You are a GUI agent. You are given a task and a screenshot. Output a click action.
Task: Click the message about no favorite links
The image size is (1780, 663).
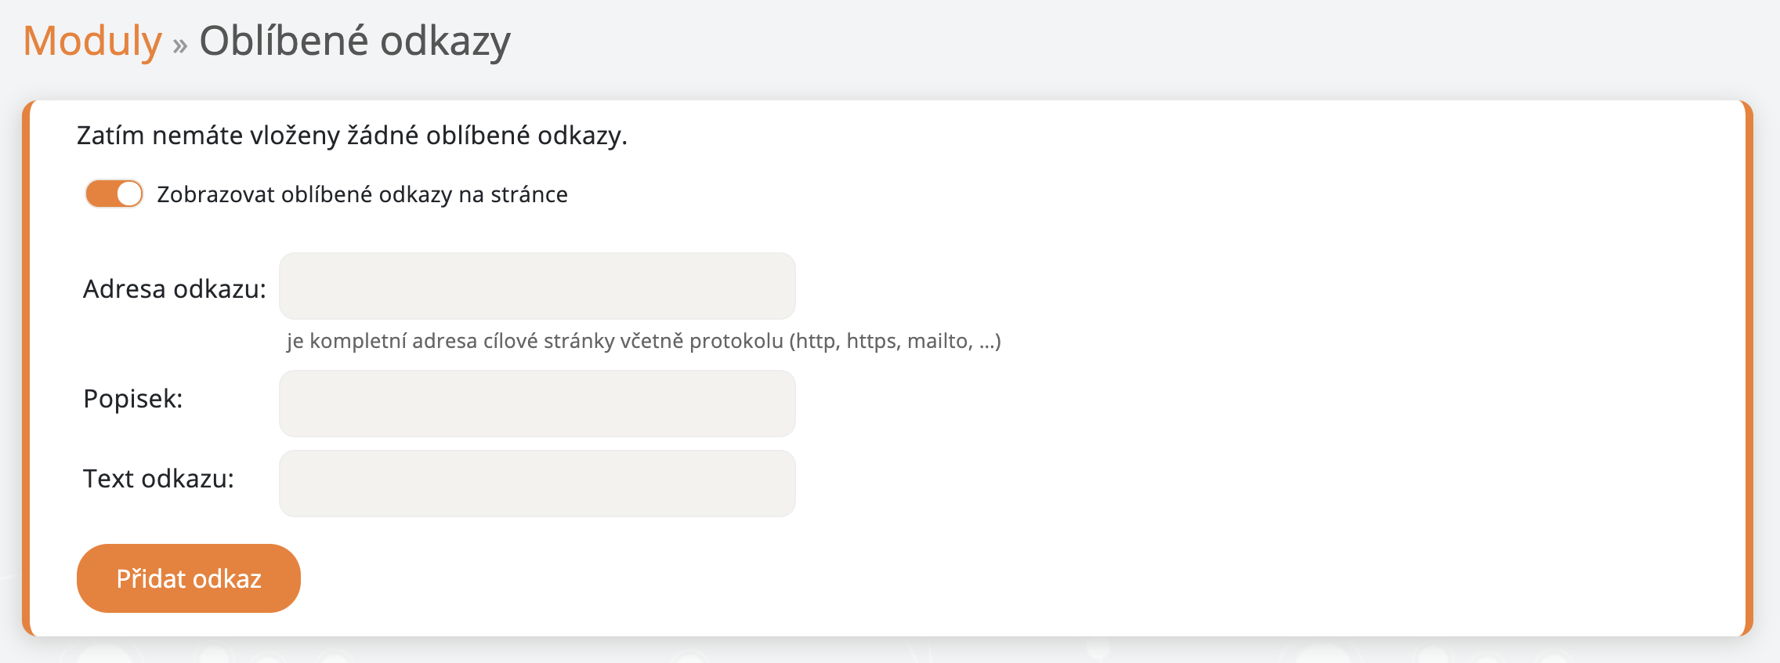(x=352, y=135)
